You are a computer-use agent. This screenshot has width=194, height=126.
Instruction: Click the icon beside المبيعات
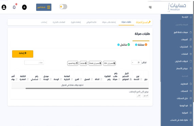pyautogui.click(x=191, y=40)
